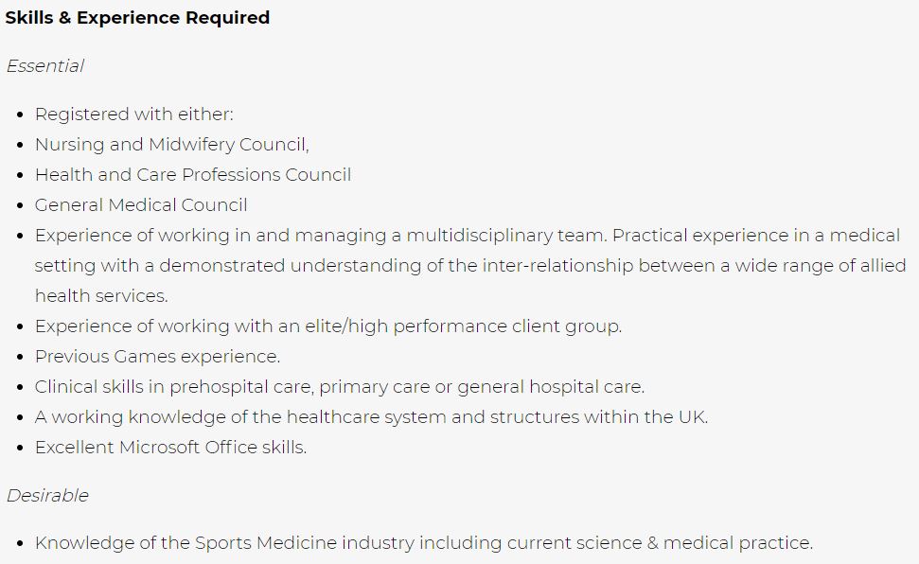Click the Skills & Experience Required heading
The width and height of the screenshot is (919, 564).
137,18
